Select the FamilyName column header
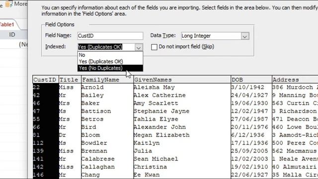The height and width of the screenshot is (179, 318). [107, 80]
